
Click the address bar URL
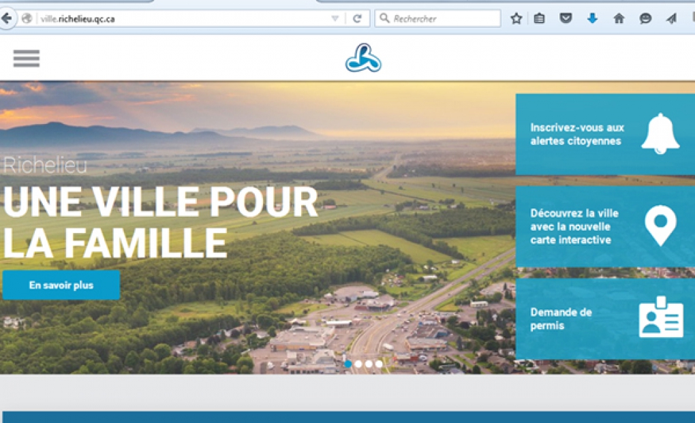tap(78, 19)
